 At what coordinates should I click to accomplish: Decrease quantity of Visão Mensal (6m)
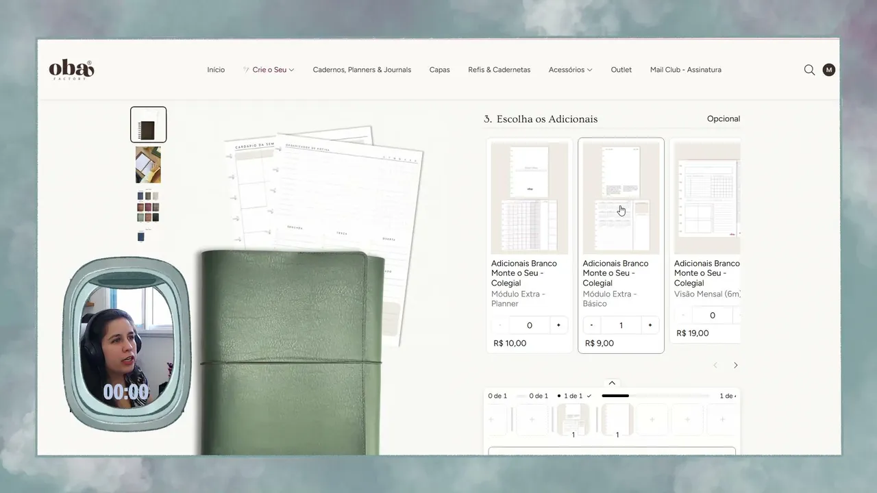[x=683, y=315]
